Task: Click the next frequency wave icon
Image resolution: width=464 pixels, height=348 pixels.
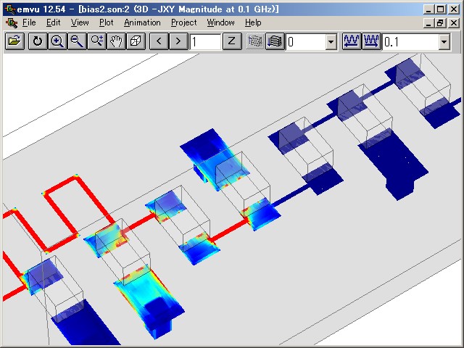Action: pos(371,41)
